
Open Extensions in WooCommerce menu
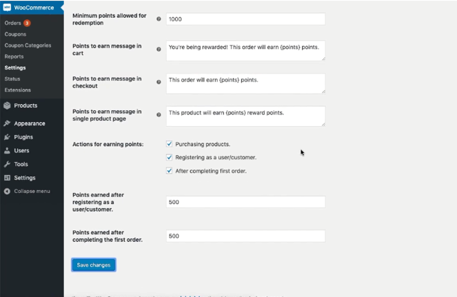(17, 90)
